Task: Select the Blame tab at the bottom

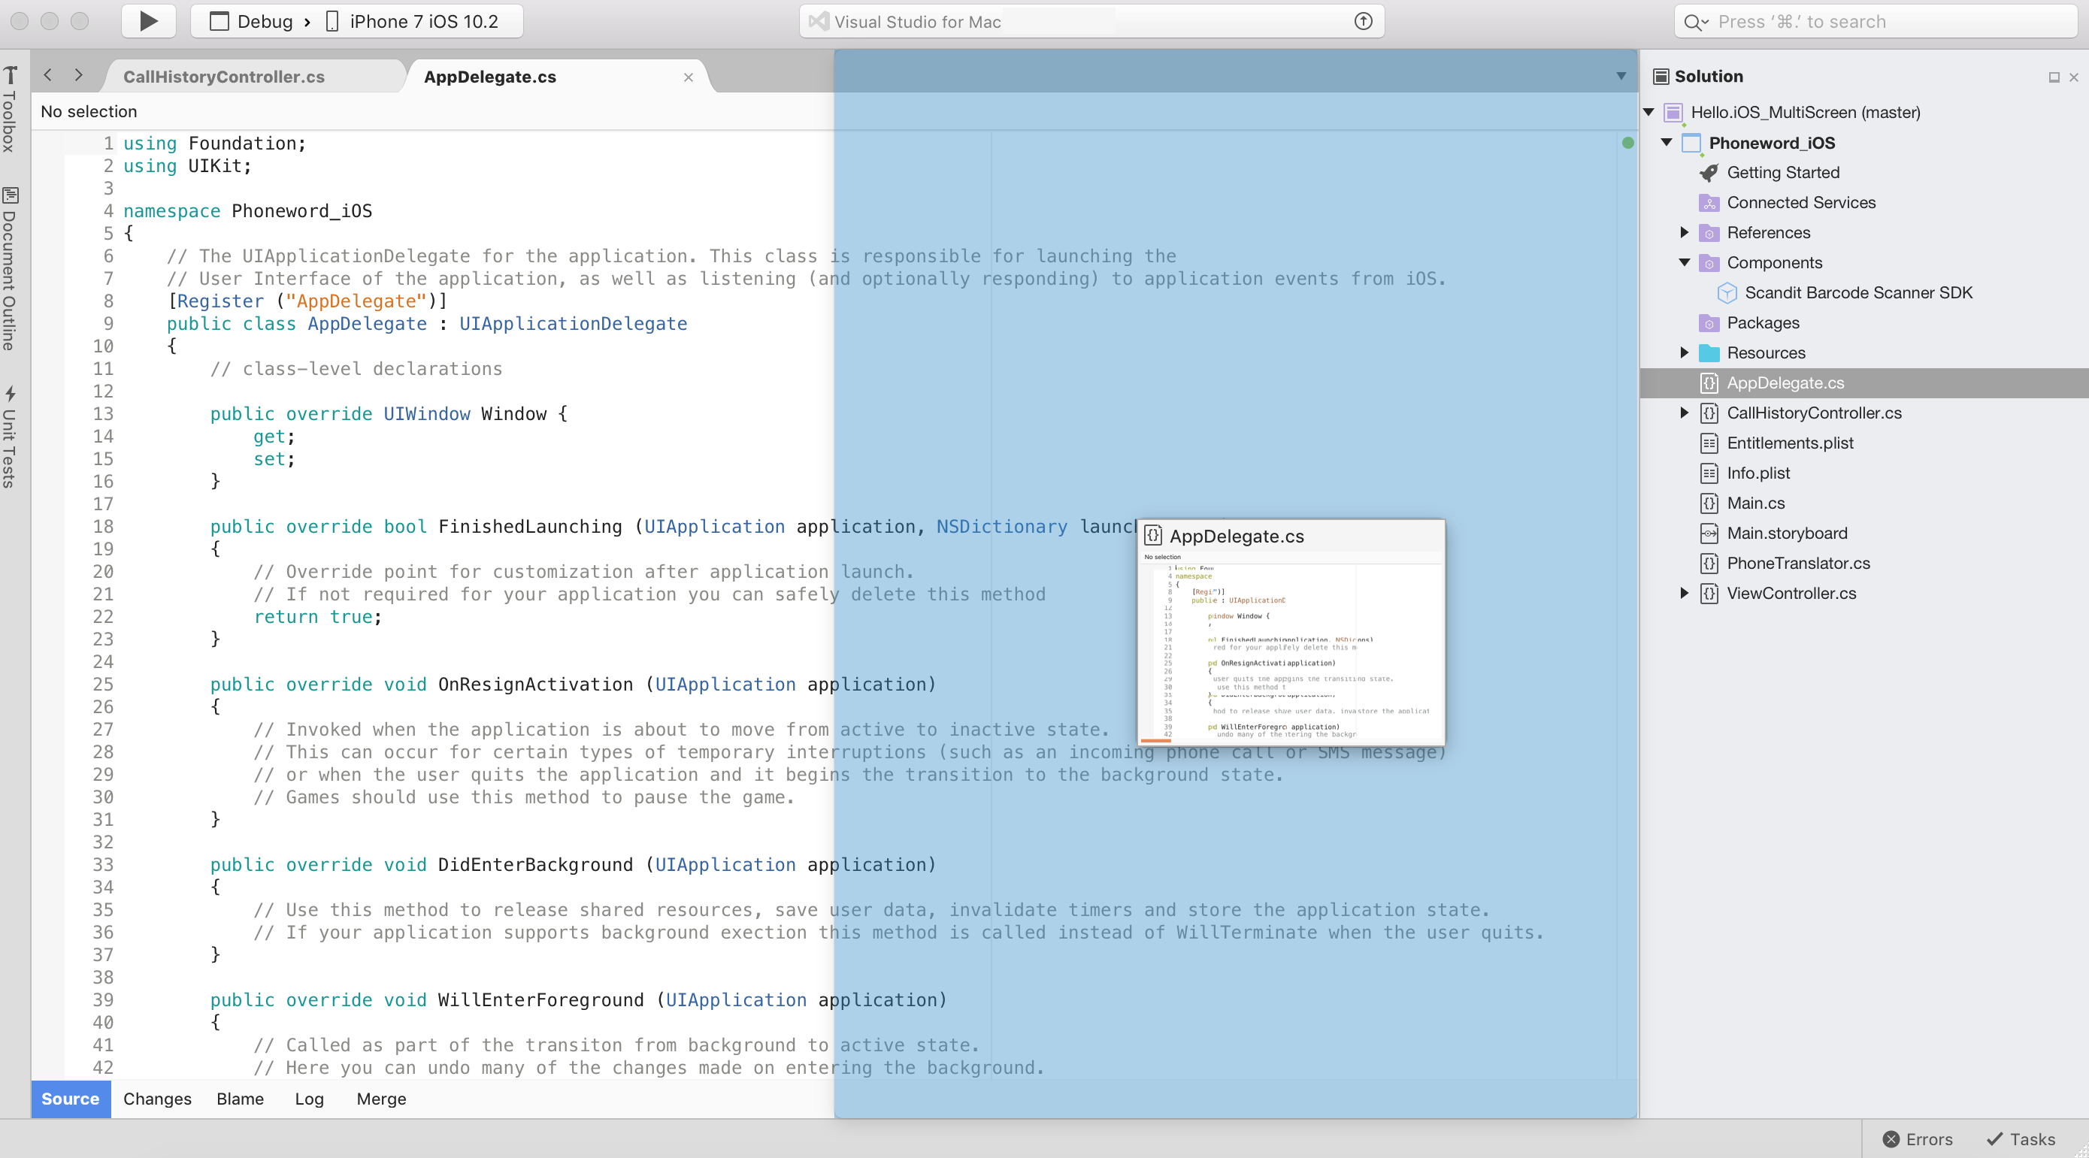Action: pos(239,1099)
